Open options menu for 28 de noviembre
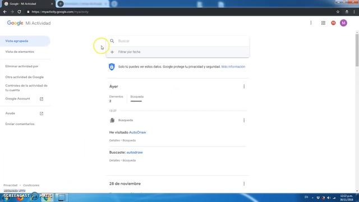 coord(244,183)
